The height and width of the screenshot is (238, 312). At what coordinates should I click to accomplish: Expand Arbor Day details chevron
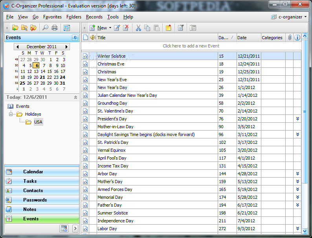click(x=297, y=174)
